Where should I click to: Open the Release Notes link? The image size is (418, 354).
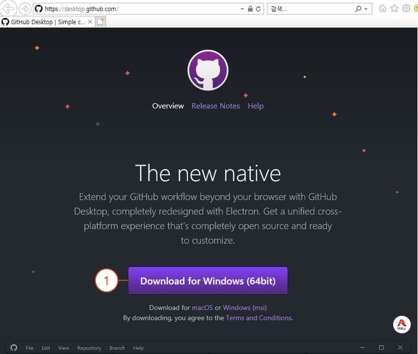pos(216,106)
